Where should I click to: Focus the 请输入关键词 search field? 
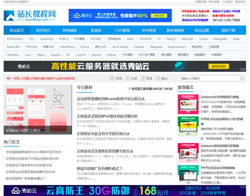209,78
